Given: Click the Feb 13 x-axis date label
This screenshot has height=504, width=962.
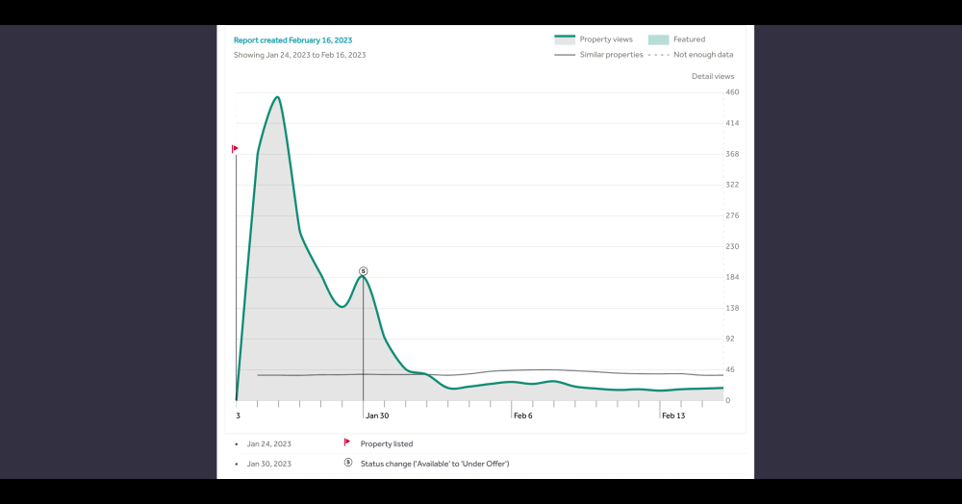Looking at the screenshot, I should pos(673,416).
